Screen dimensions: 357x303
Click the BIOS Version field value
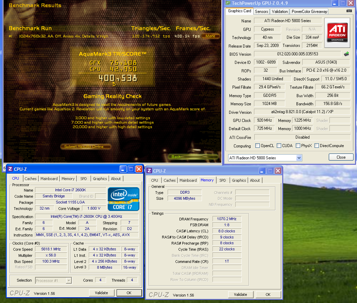297,54
